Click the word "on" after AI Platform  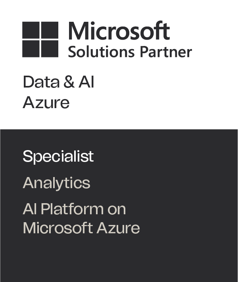[x=116, y=209]
